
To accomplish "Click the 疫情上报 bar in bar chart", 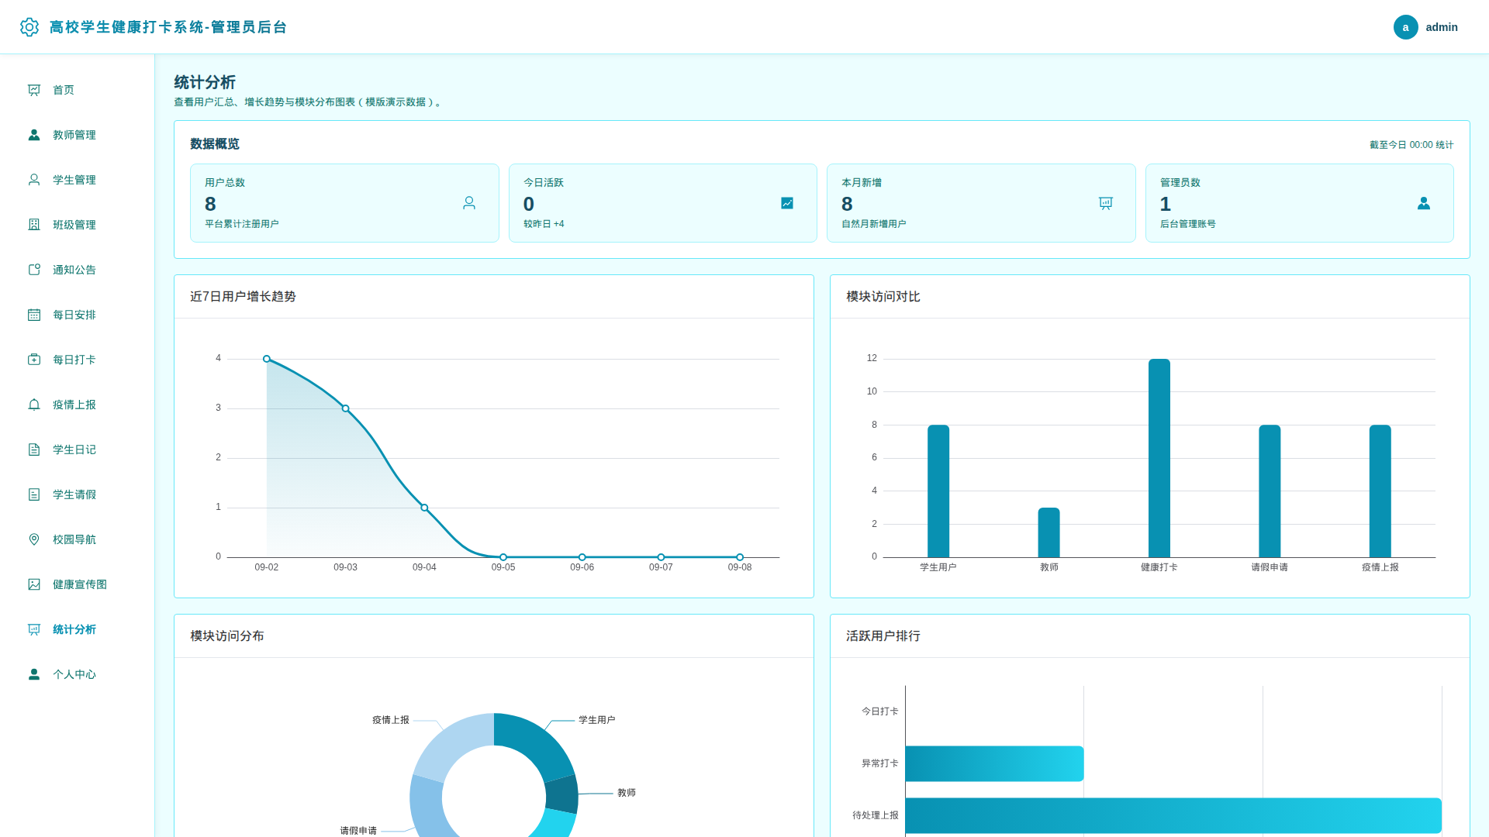I will [1380, 491].
